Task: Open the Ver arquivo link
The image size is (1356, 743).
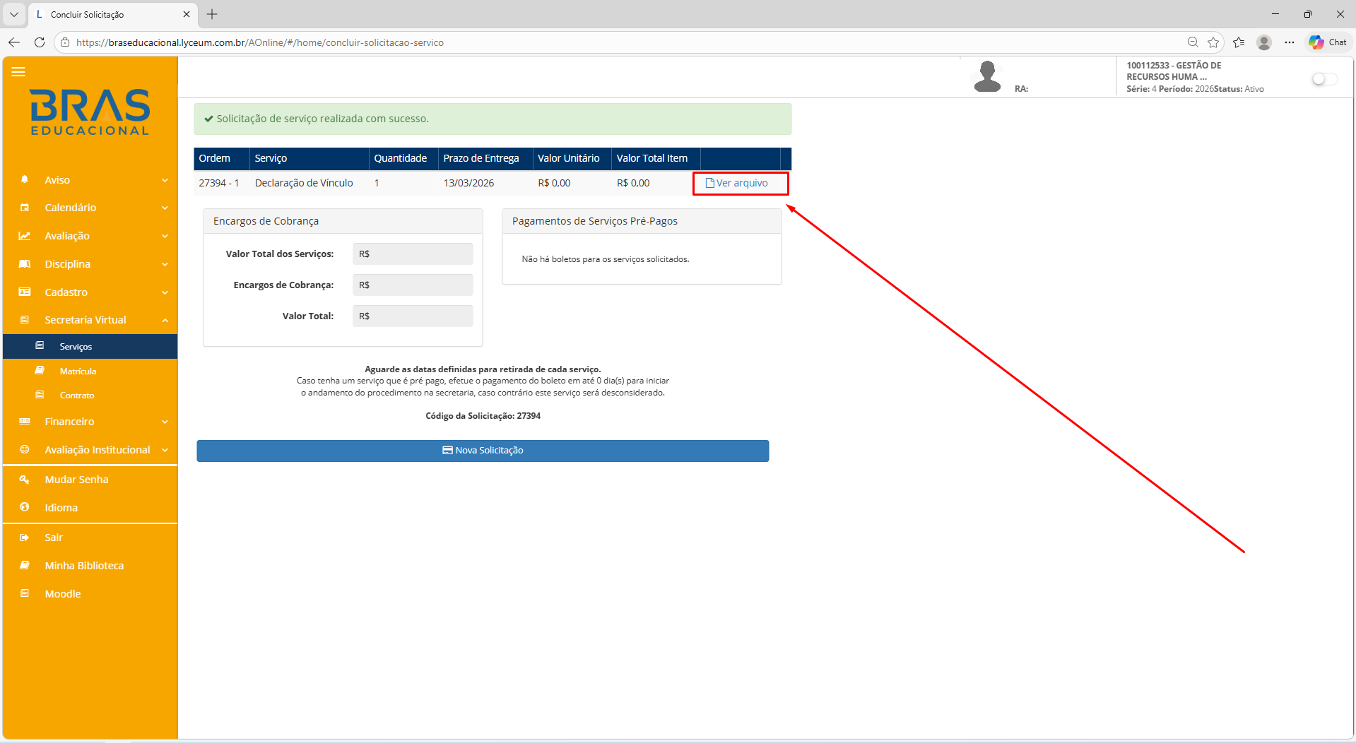Action: 741,183
